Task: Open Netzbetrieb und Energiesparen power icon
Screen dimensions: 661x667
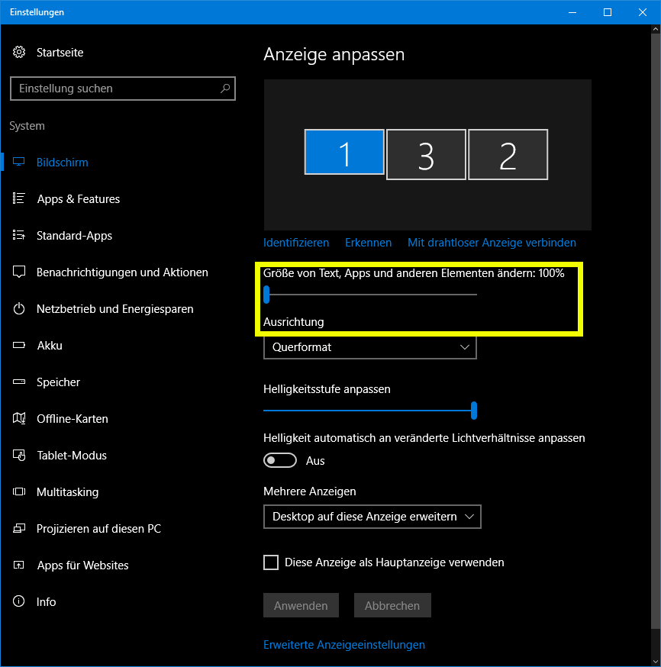Action: [x=19, y=309]
